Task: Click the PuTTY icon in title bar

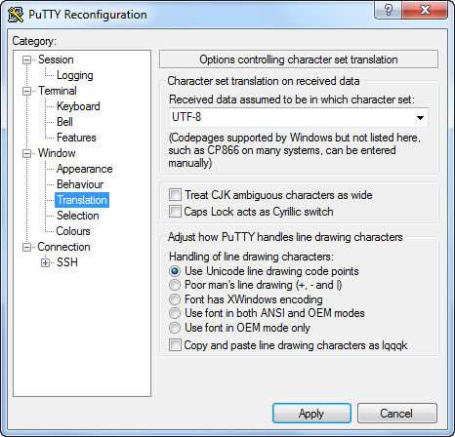Action: (x=16, y=15)
